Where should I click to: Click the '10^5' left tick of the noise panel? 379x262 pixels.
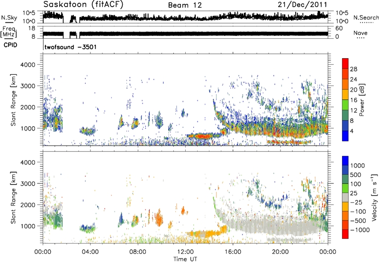(x=29, y=13)
